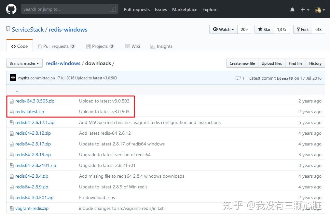The image size is (330, 219).
Task: Open the GitHub home logo
Action: click(x=11, y=9)
